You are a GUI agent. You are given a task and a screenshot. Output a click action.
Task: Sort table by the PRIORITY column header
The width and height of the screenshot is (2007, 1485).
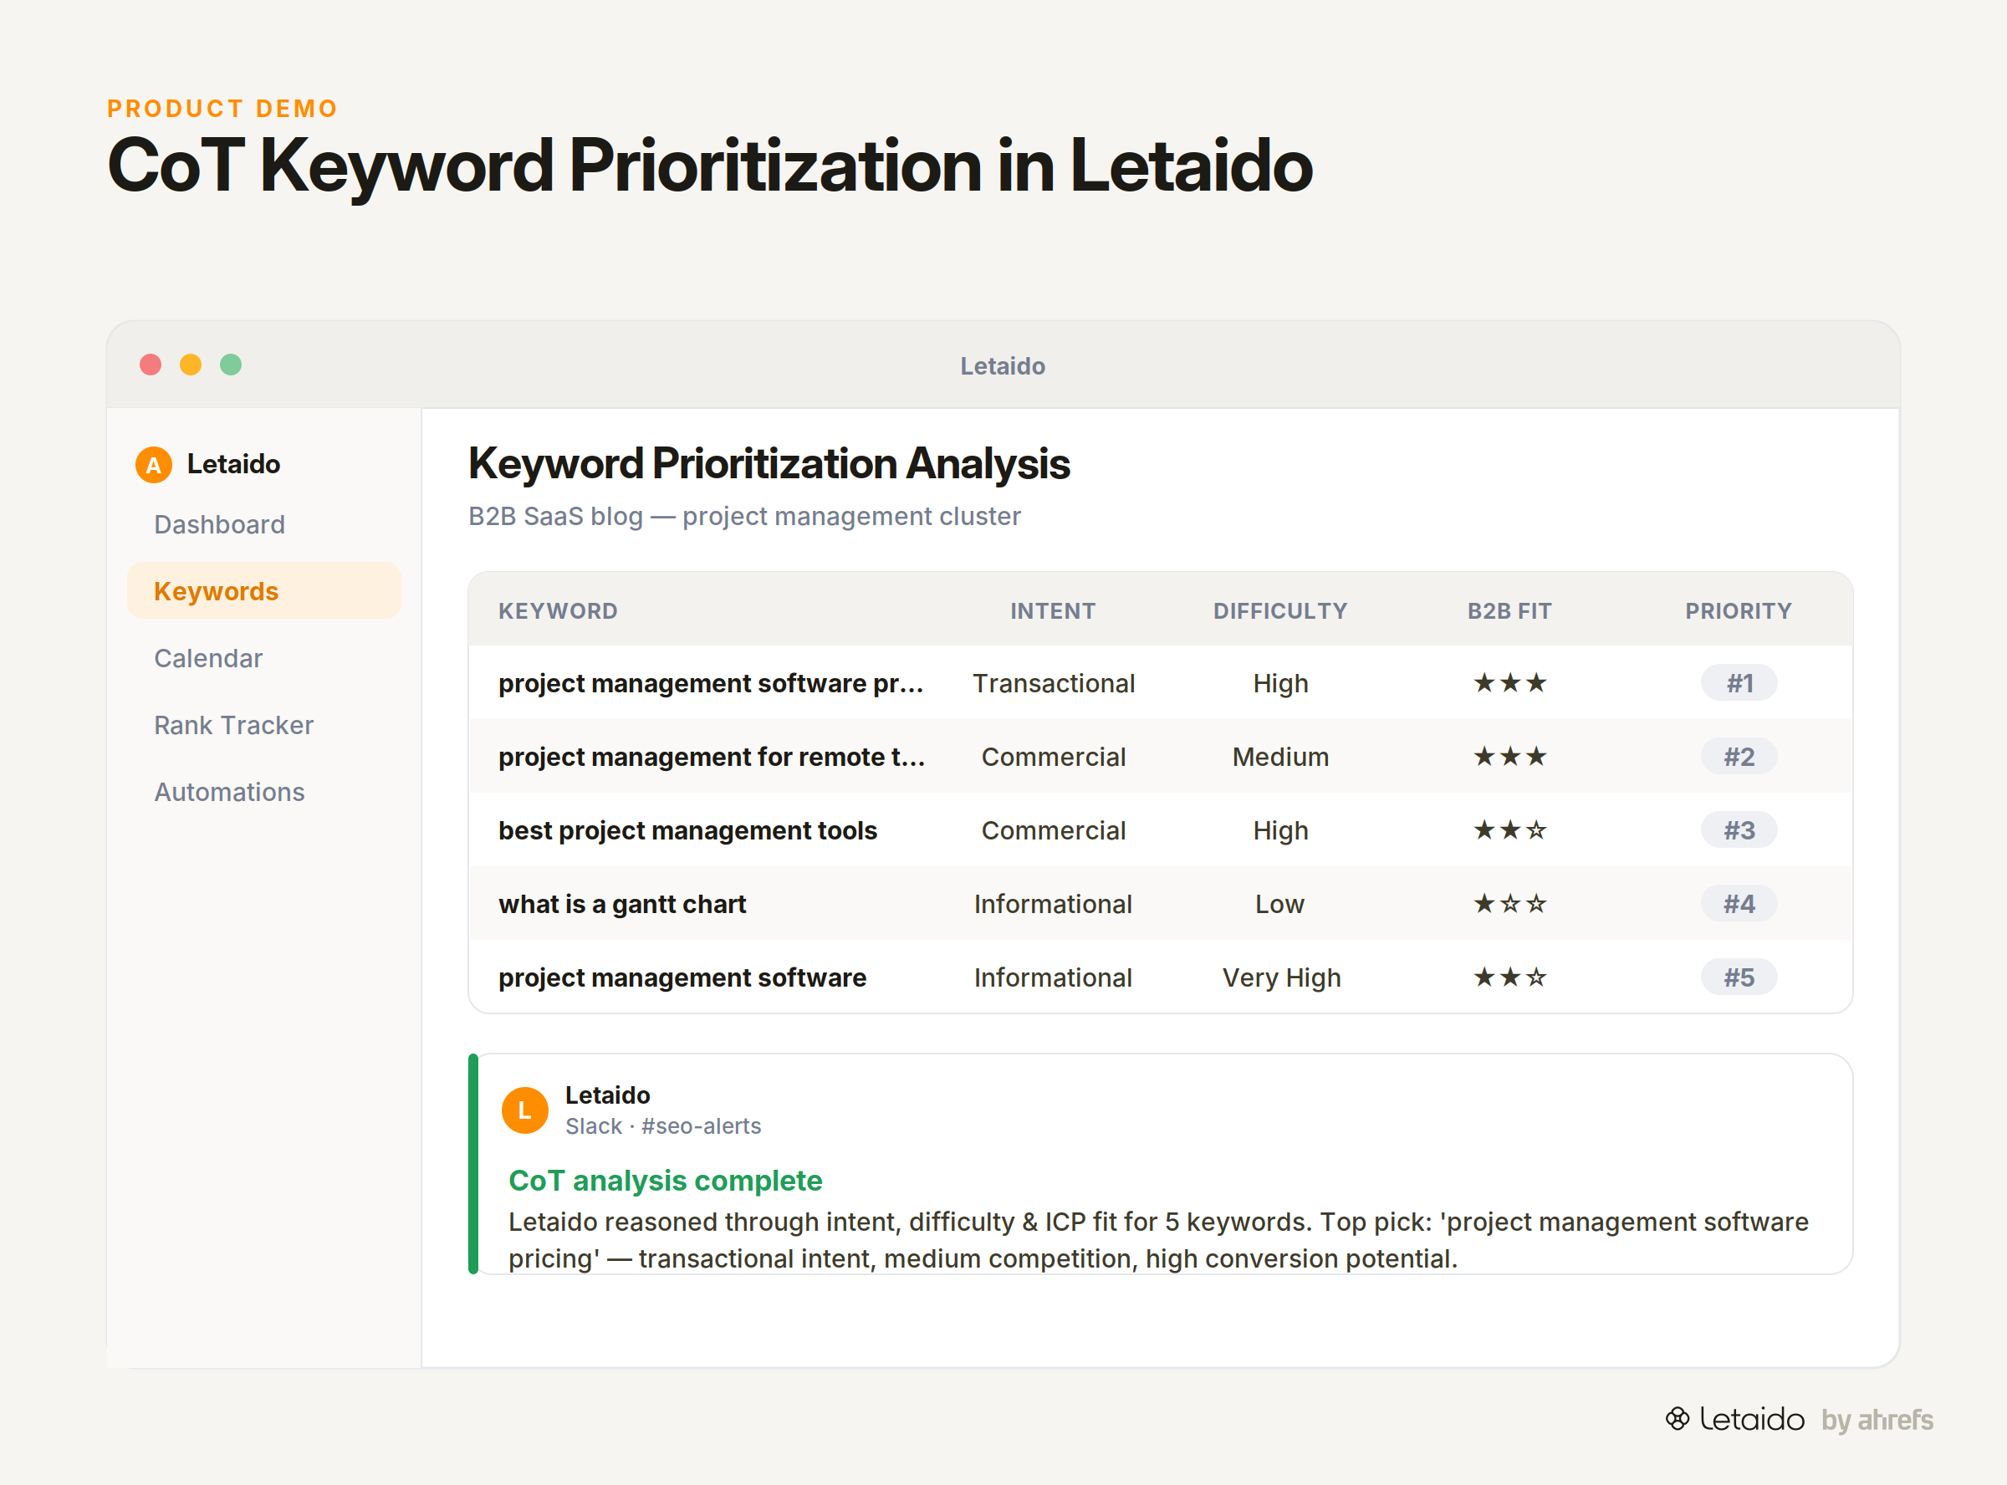click(x=1739, y=611)
